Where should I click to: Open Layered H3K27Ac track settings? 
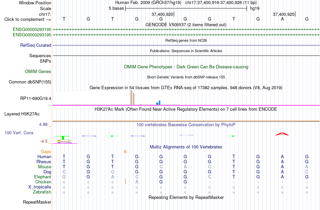tap(22, 114)
